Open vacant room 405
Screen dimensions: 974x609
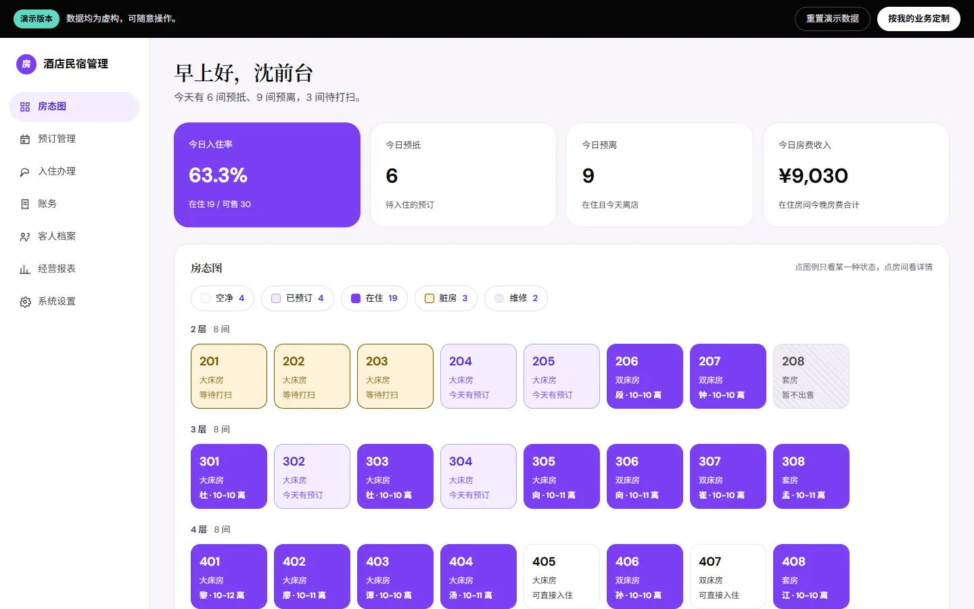coord(561,577)
